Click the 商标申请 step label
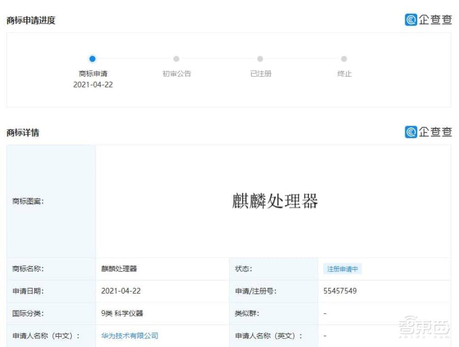Image resolution: width=459 pixels, height=347 pixels. point(92,73)
